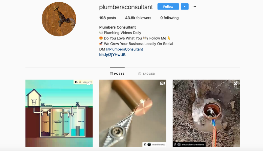Follow the plumbersconsultant account
263x151 pixels.
[168, 7]
